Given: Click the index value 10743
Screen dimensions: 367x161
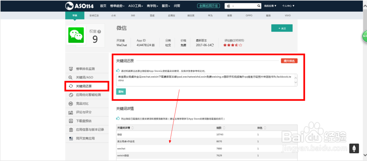Looking at the screenshot, I should 220,135.
